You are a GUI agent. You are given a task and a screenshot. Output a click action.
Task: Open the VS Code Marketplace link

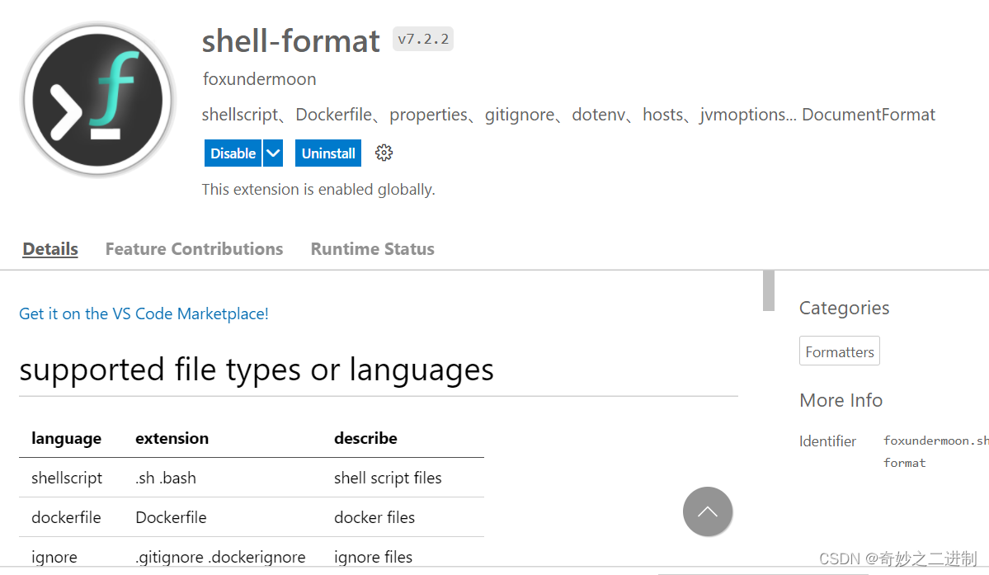click(144, 313)
